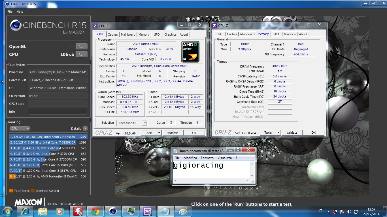Switch to Memory tab in left CPU-Z window
This screenshot has width=387, height=217.
[x=144, y=34]
